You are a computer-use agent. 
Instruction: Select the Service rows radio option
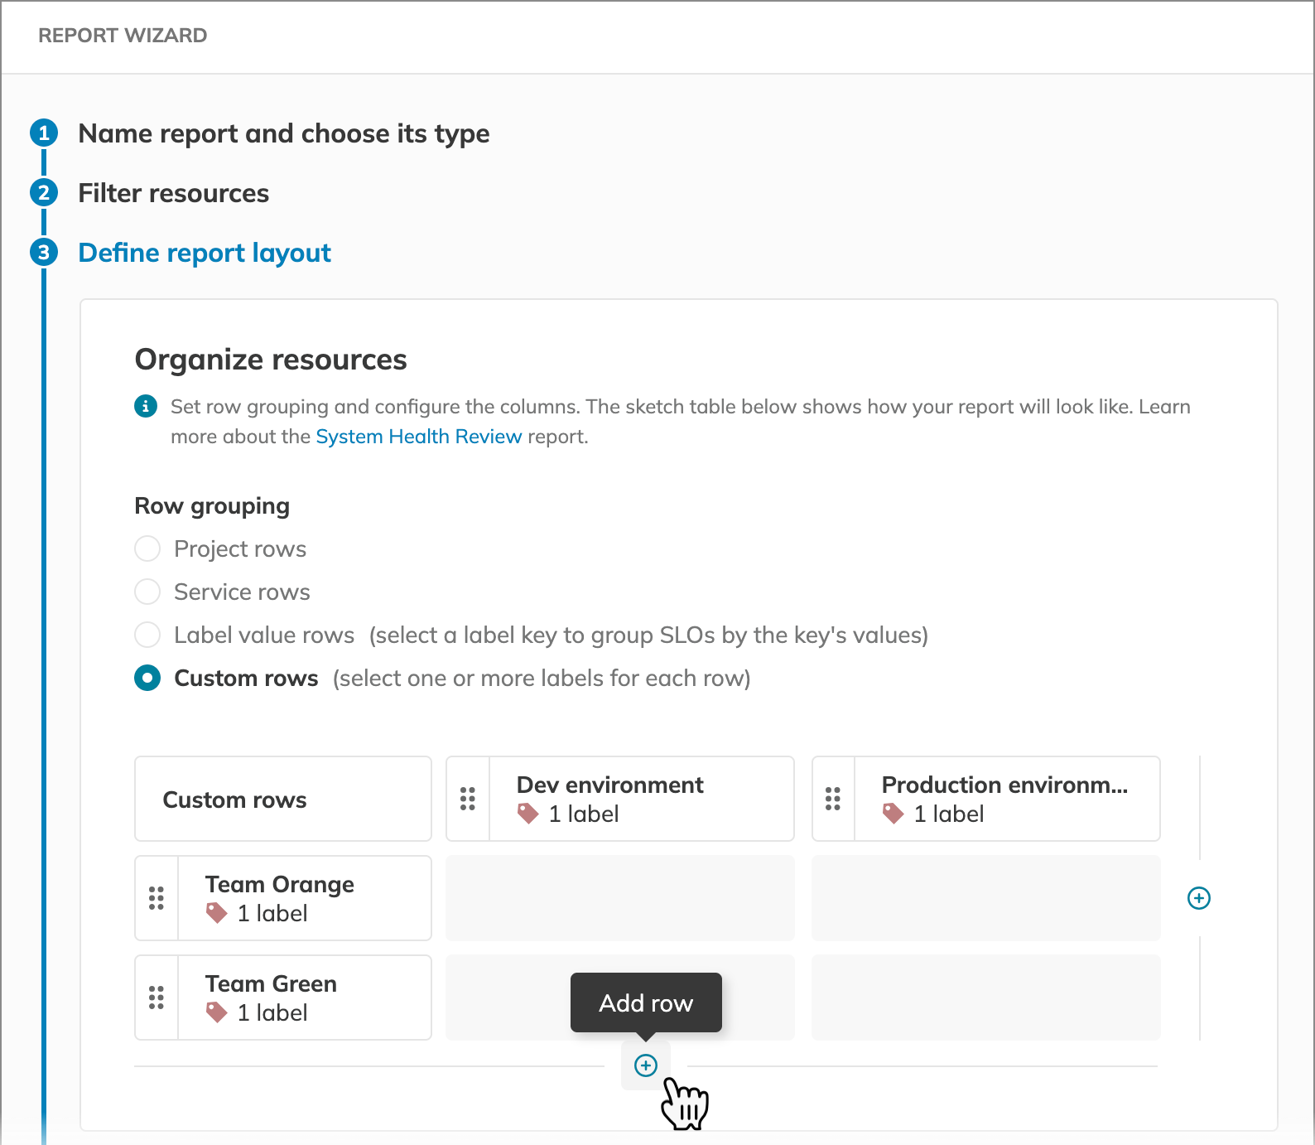point(147,592)
